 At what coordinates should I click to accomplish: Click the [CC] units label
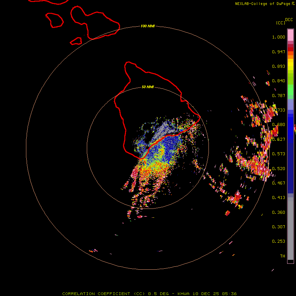click(281, 23)
